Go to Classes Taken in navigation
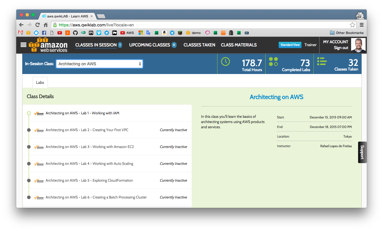This screenshot has width=383, height=231. coord(199,45)
